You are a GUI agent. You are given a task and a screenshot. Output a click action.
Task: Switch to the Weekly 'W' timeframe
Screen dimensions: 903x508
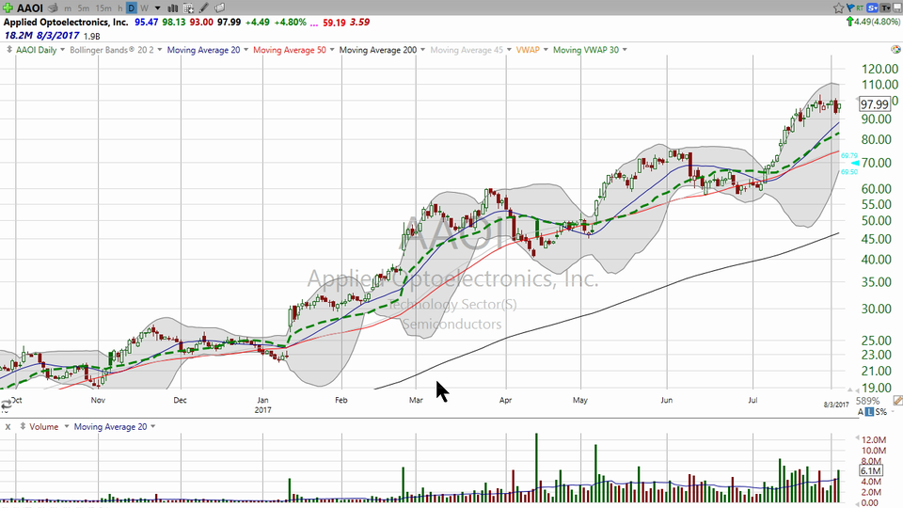pos(144,8)
